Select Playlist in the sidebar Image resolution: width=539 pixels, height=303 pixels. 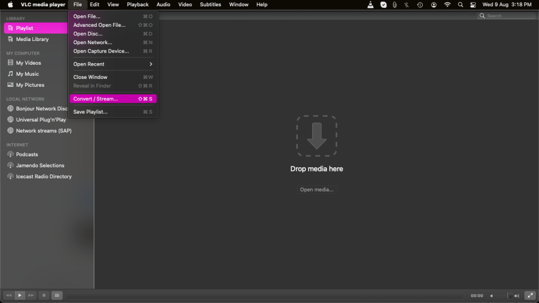tap(36, 28)
